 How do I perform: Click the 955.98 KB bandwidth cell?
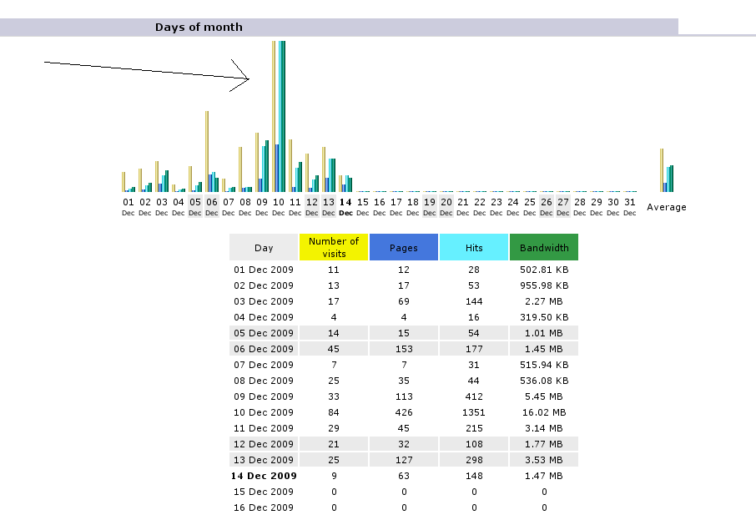pyautogui.click(x=544, y=285)
